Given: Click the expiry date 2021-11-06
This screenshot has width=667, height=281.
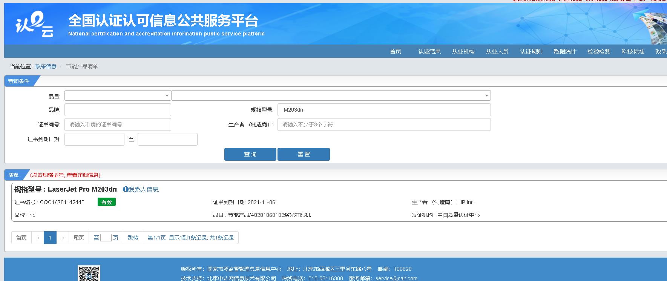Looking at the screenshot, I should (x=261, y=202).
